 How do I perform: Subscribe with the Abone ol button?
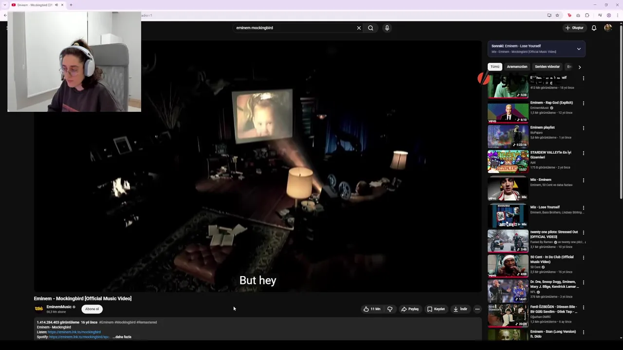click(92, 309)
